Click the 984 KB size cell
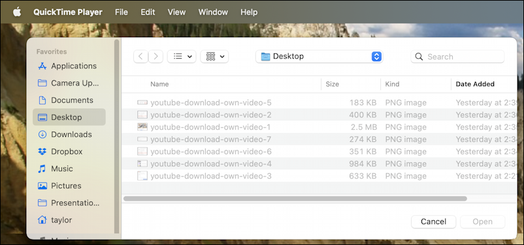 [x=363, y=164]
